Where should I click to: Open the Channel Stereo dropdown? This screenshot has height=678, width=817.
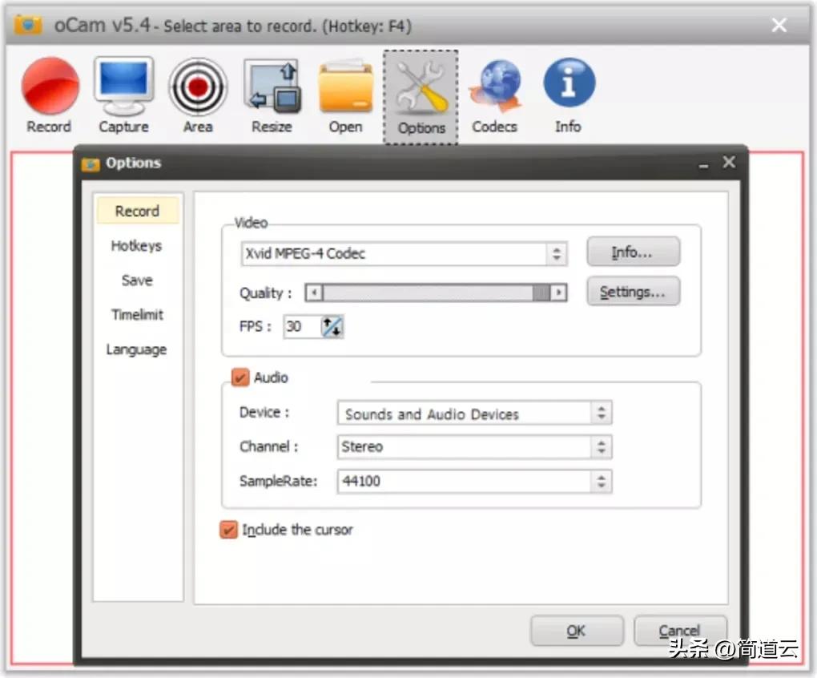(x=474, y=446)
